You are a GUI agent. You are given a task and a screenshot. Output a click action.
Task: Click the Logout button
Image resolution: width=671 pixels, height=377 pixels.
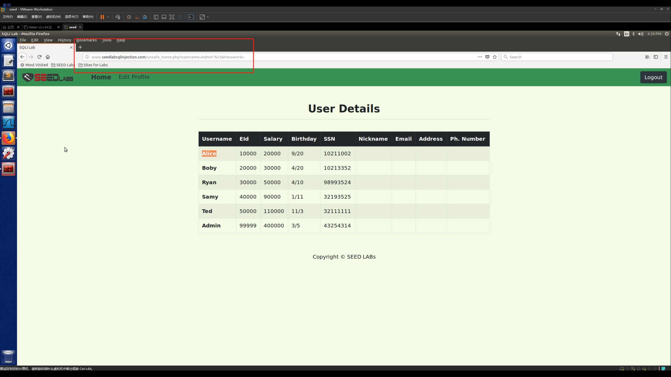[x=653, y=77]
